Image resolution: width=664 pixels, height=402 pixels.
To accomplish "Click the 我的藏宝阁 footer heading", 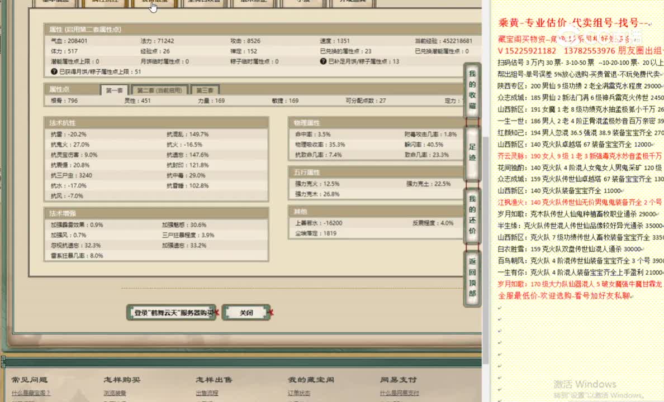I will (311, 380).
